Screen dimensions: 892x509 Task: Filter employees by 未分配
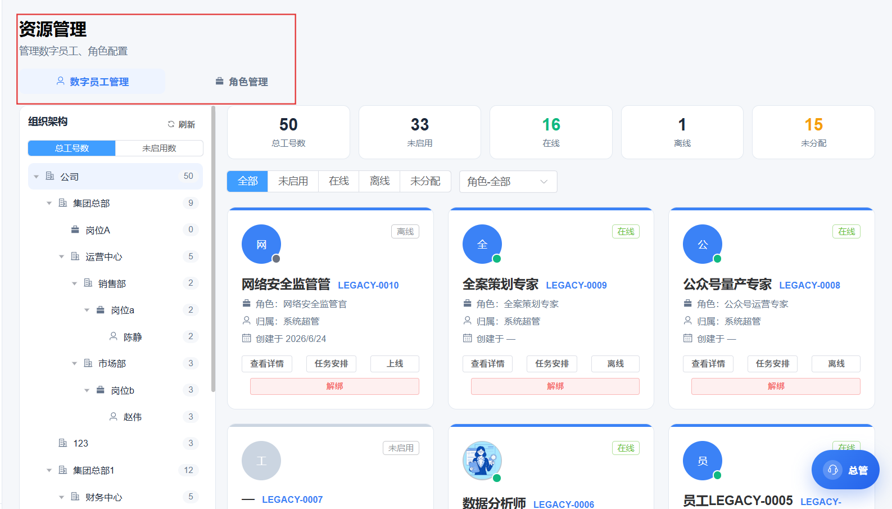tap(425, 181)
